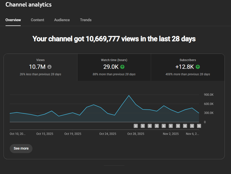Click the Oct 28, 2025 date label
231x174 pixels.
click(x=136, y=134)
